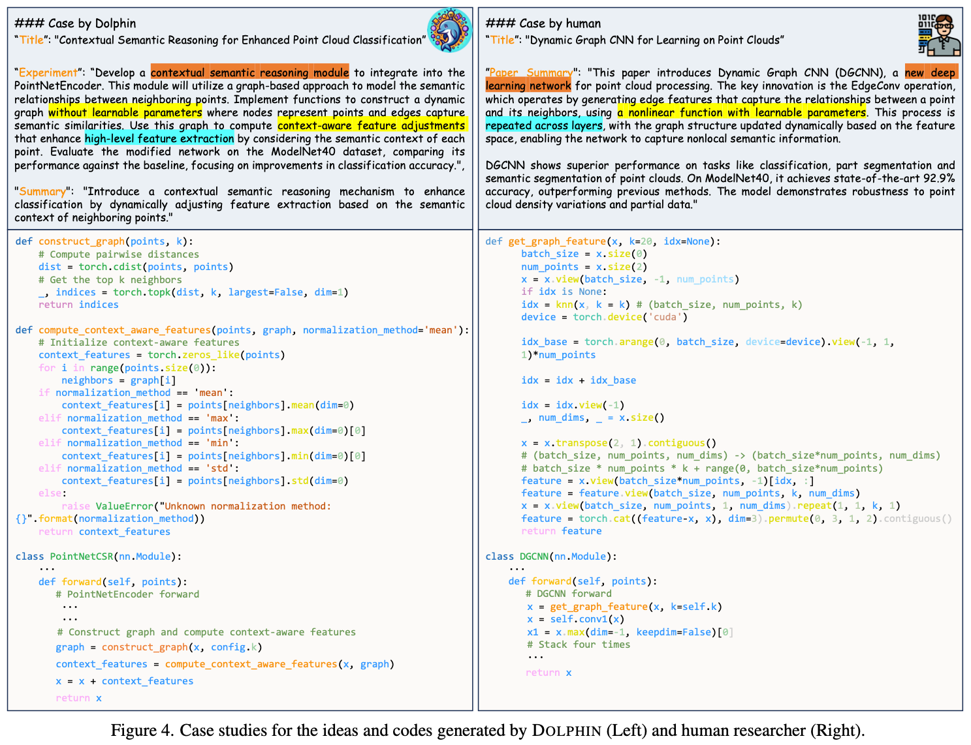971x745 pixels.
Task: Click the "Summary" label in Dolphin panel
Action: (x=42, y=191)
